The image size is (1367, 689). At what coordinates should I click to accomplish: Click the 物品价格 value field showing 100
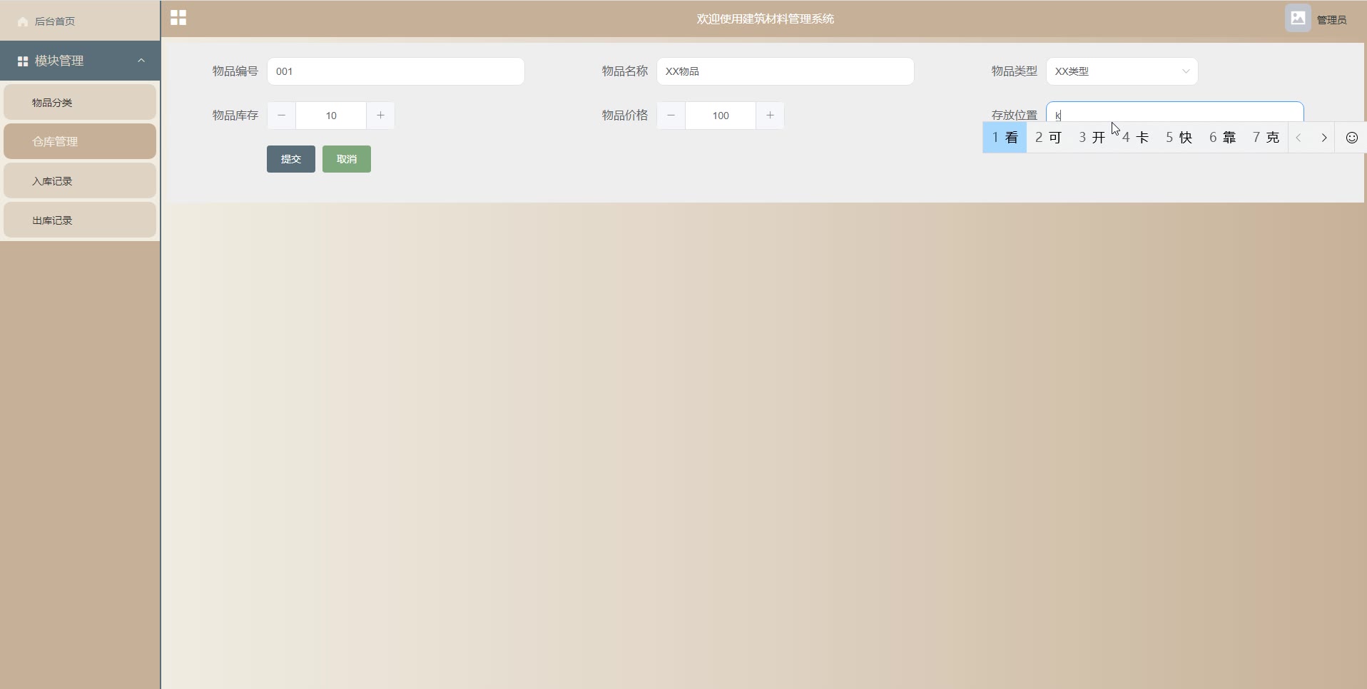(x=721, y=116)
